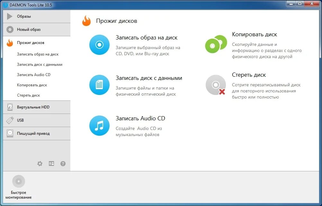Minimize the DAEMON Tools window

(x=291, y=3)
